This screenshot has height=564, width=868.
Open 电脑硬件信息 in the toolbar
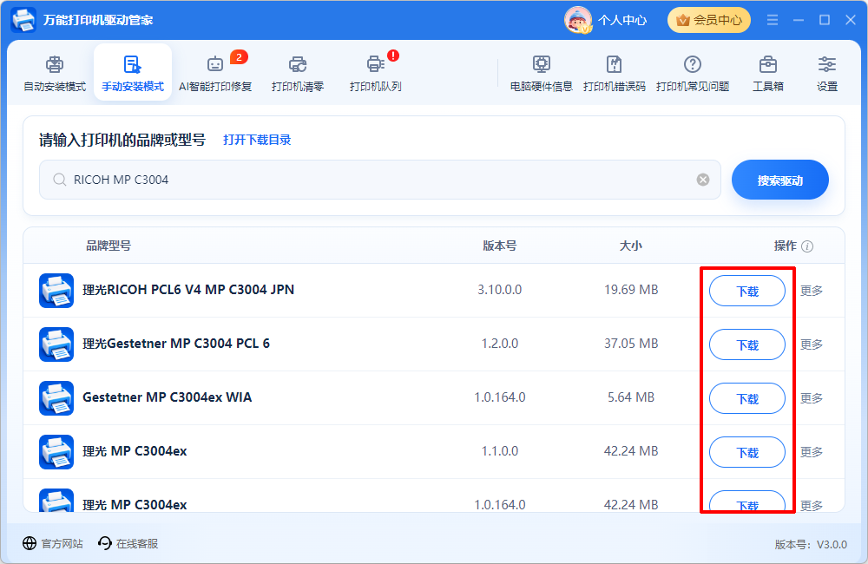point(542,73)
